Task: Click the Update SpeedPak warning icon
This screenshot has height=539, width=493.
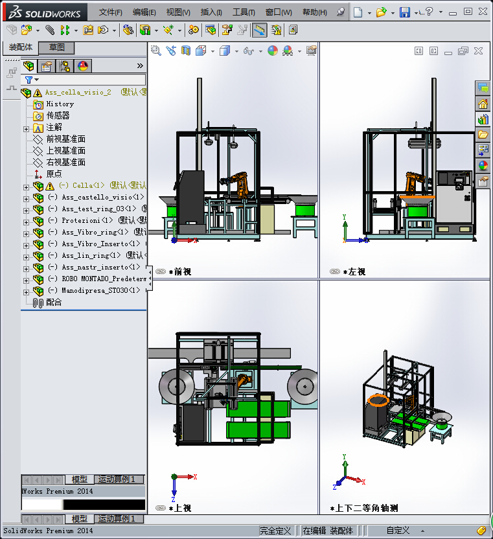Action: coord(276,30)
